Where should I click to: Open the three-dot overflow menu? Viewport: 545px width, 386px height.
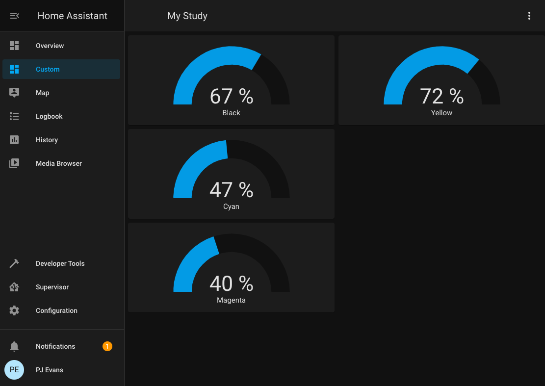[529, 16]
